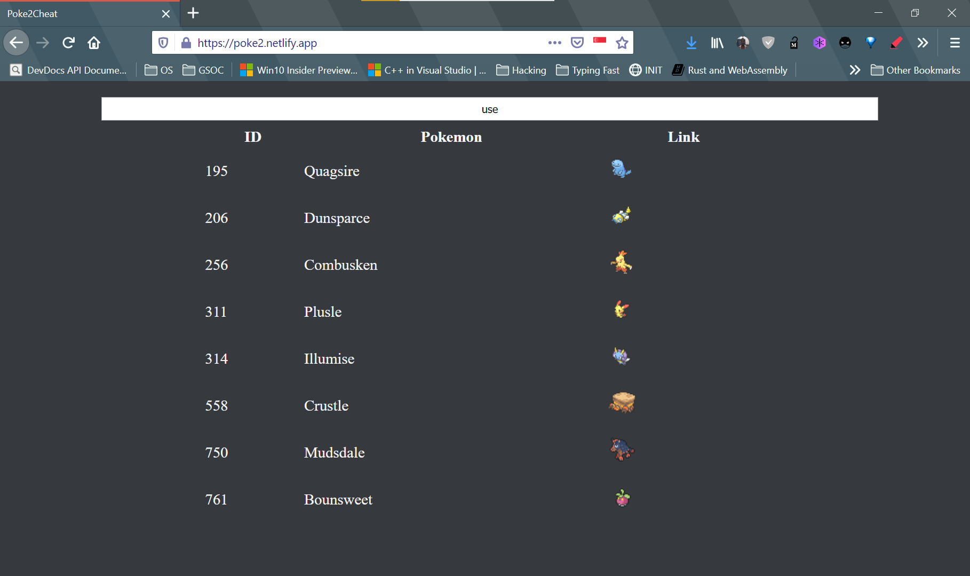Open the Combusken sprite link
970x576 pixels.
[621, 262]
